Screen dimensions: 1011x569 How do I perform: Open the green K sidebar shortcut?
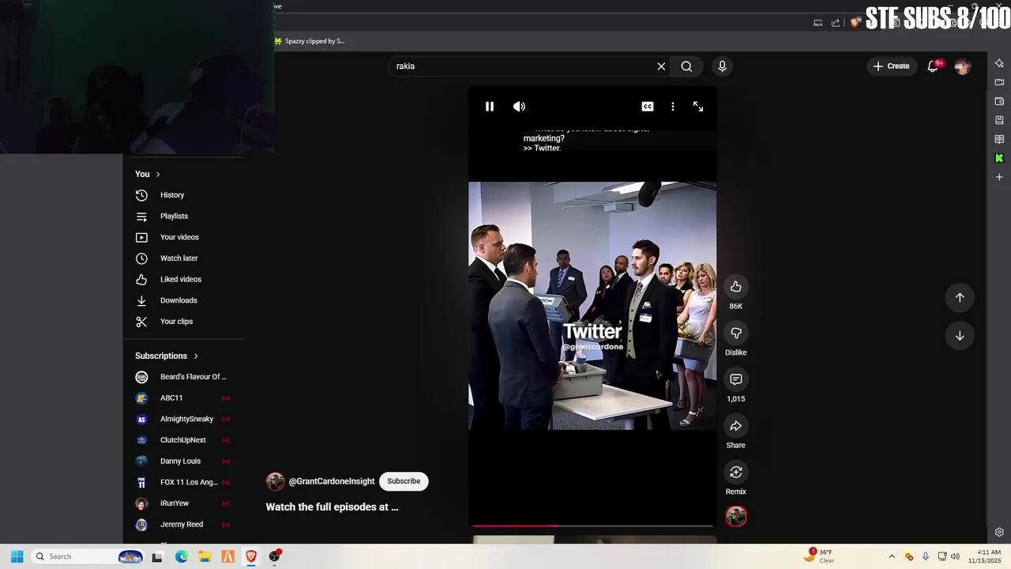999,158
